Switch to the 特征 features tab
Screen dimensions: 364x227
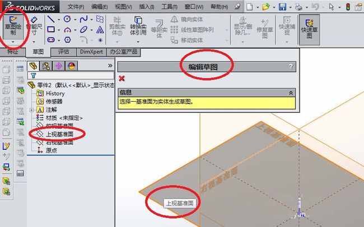[12, 51]
